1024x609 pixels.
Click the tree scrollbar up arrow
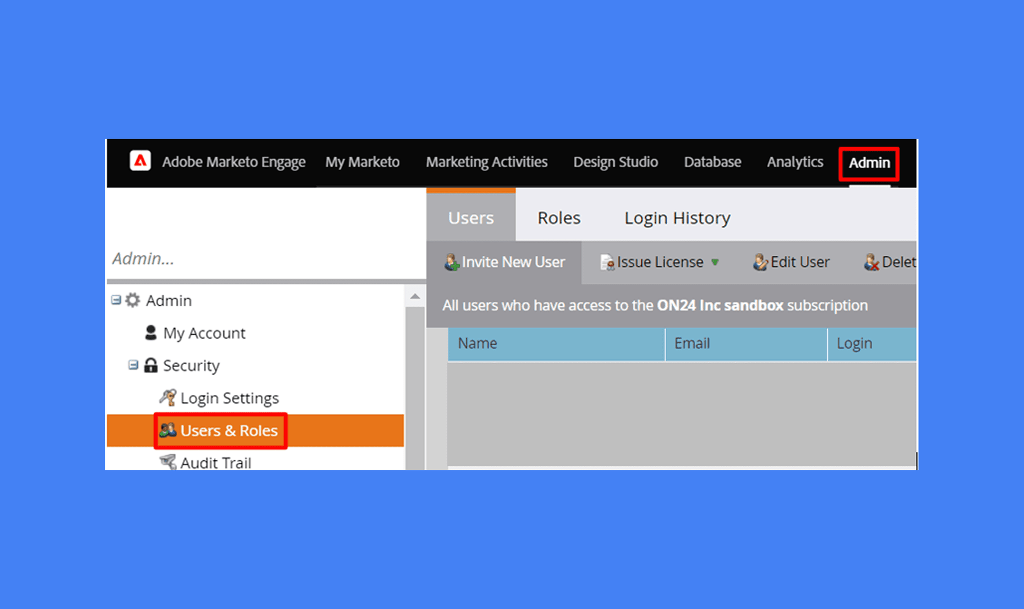415,296
